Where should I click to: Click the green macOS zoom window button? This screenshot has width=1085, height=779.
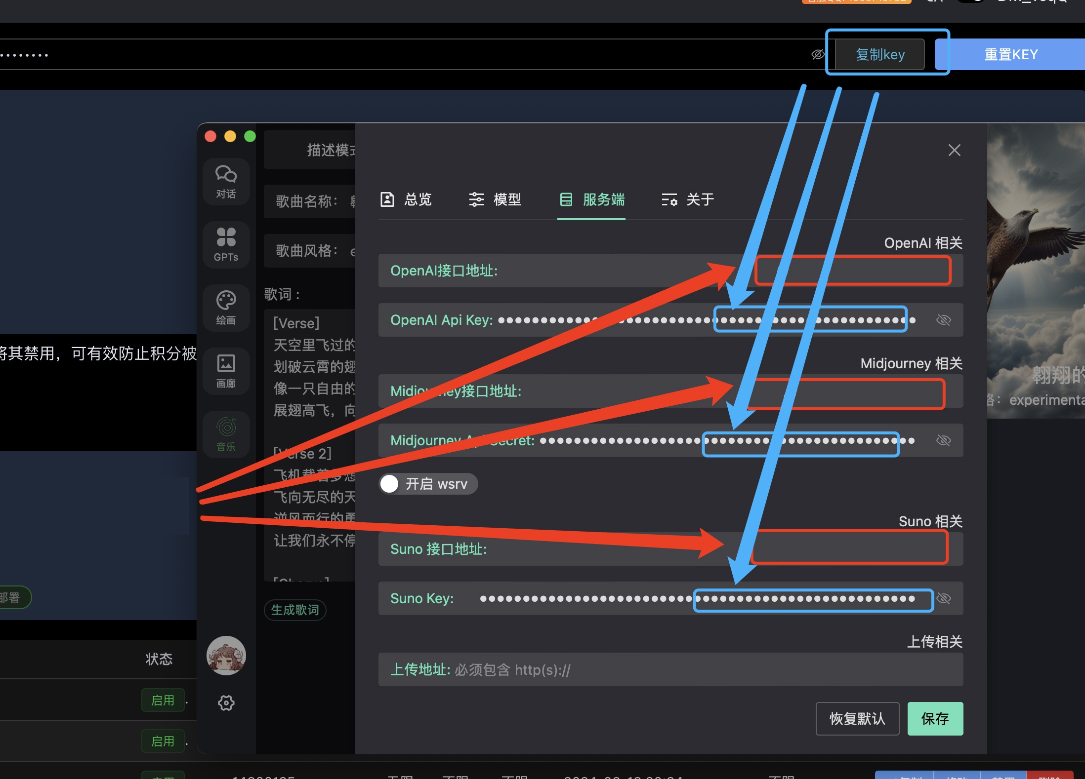coord(250,136)
